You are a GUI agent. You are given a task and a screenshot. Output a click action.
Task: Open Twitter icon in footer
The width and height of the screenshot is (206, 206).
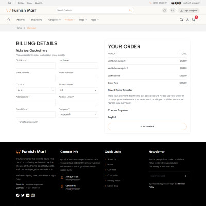tap(23, 195)
